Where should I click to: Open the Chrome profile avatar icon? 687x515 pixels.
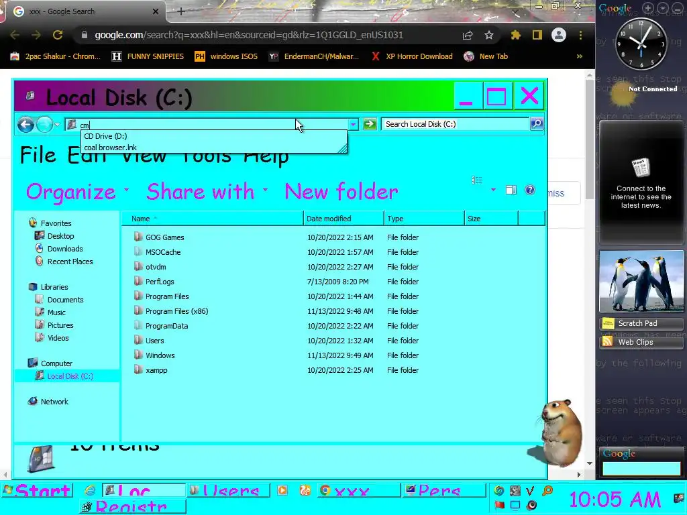[x=559, y=35]
